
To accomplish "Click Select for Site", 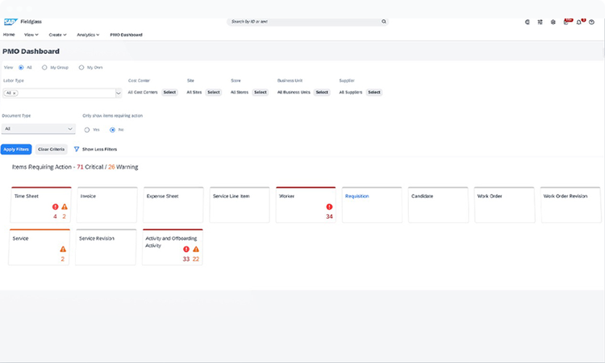I will (x=214, y=93).
